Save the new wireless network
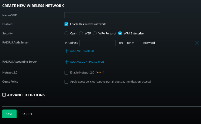 pyautogui.click(x=9, y=114)
